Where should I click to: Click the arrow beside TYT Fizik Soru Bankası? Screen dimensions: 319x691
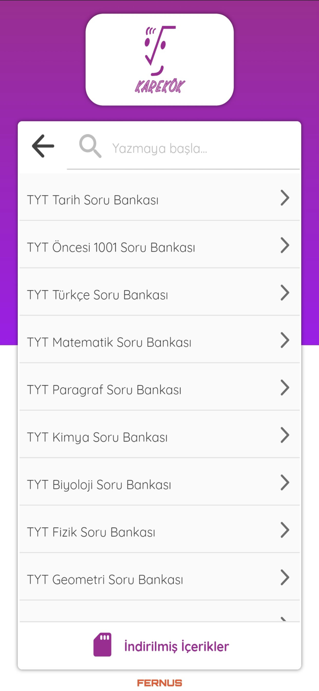pyautogui.click(x=285, y=530)
